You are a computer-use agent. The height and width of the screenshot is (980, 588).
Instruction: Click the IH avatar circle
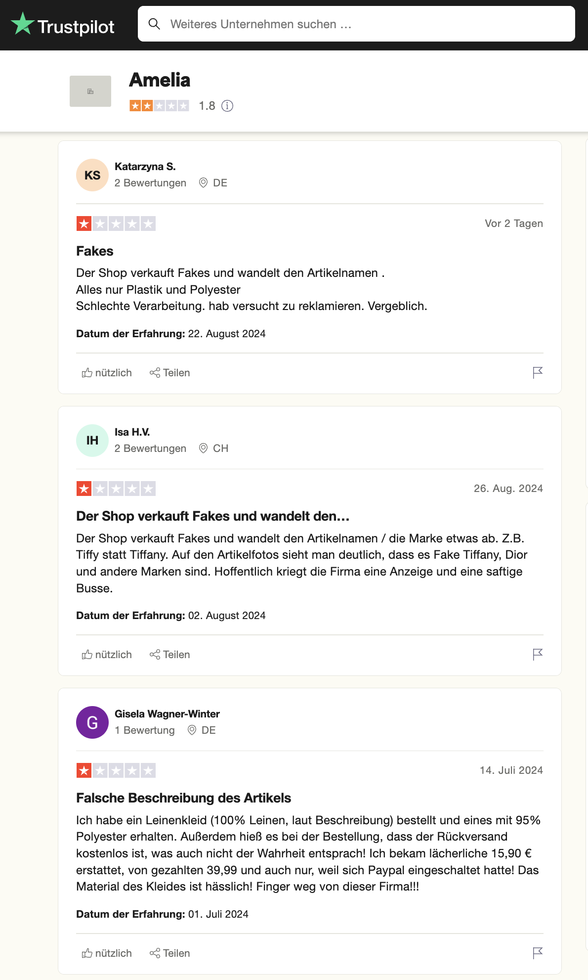92,441
